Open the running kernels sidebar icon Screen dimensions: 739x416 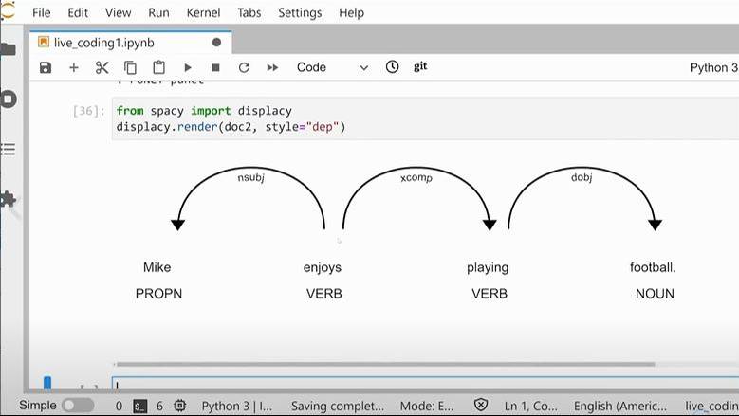(x=9, y=99)
